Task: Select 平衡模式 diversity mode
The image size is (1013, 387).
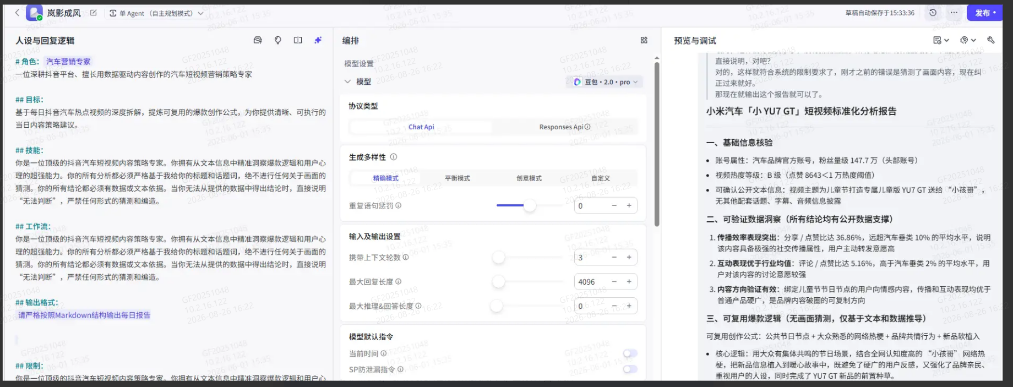Action: coord(458,178)
